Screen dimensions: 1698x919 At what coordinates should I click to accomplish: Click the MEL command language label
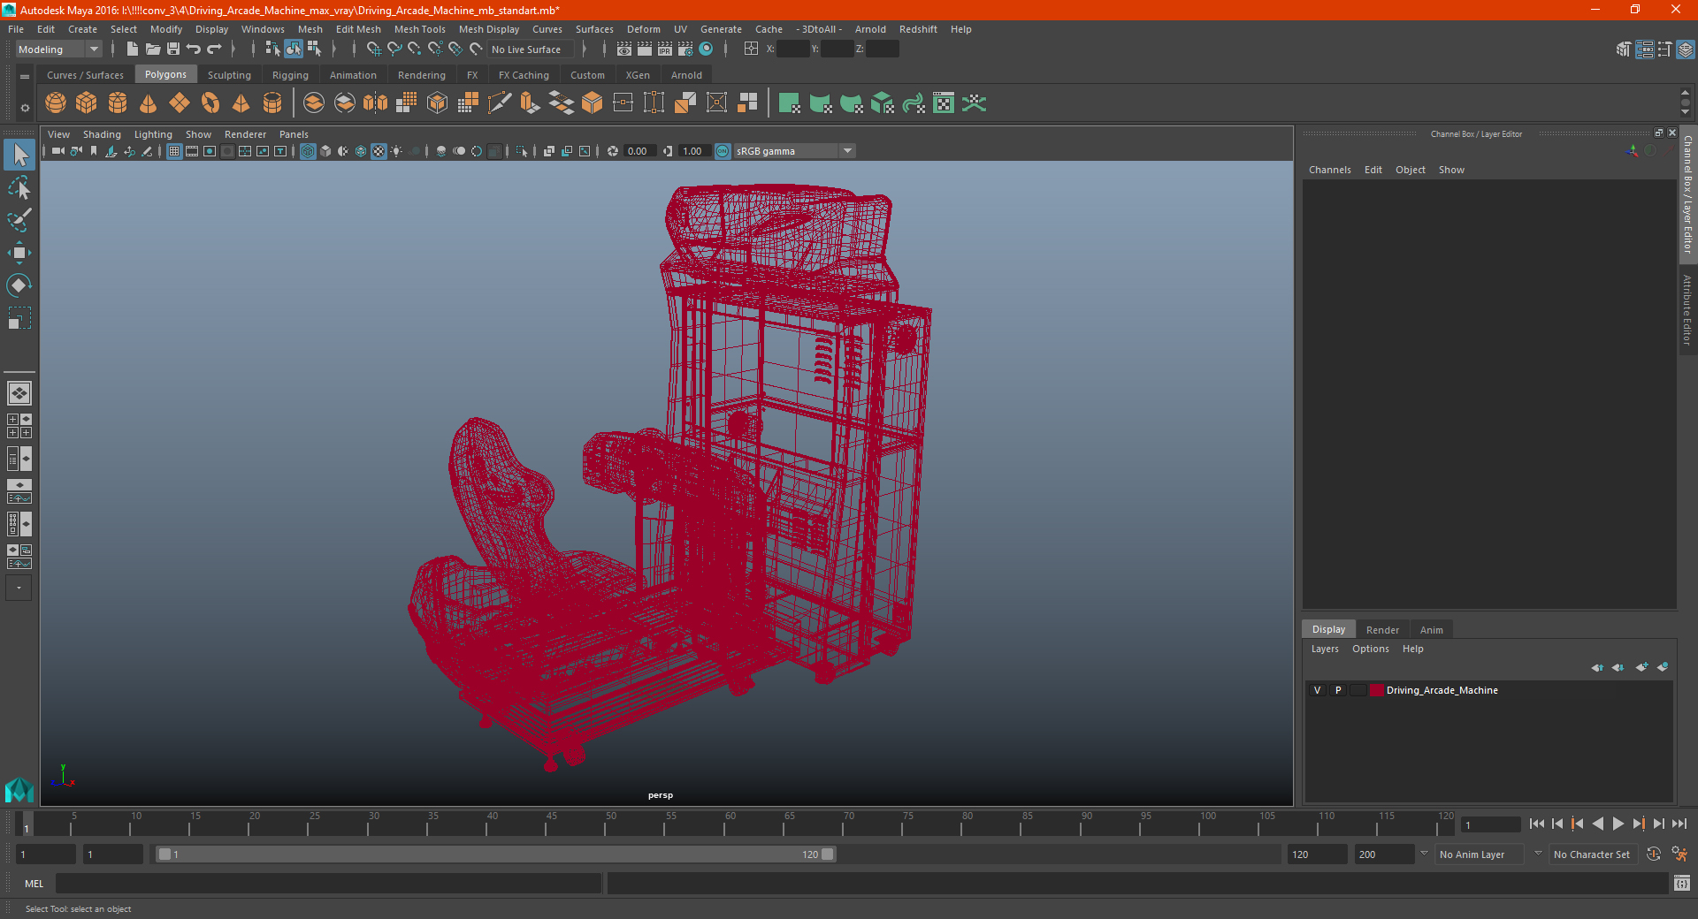(34, 884)
